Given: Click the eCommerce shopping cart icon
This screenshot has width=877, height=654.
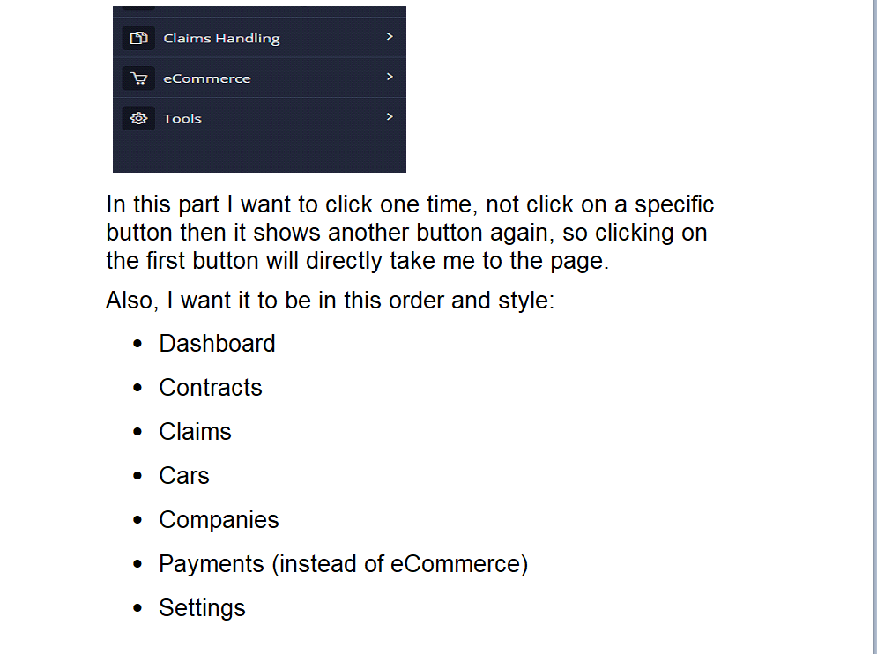Looking at the screenshot, I should 138,78.
